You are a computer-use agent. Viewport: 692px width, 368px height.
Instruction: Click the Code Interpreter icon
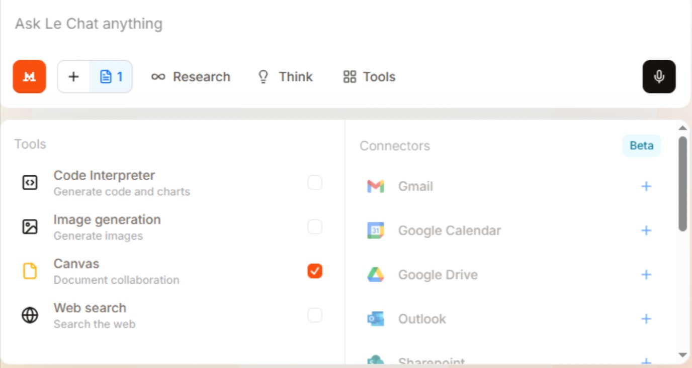[x=30, y=183]
